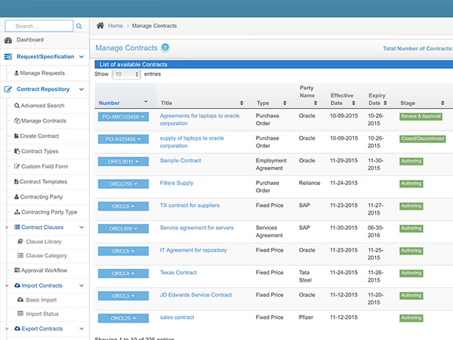Open the ORCL25 contract dropdown
The height and width of the screenshot is (340, 453).
[x=123, y=318]
